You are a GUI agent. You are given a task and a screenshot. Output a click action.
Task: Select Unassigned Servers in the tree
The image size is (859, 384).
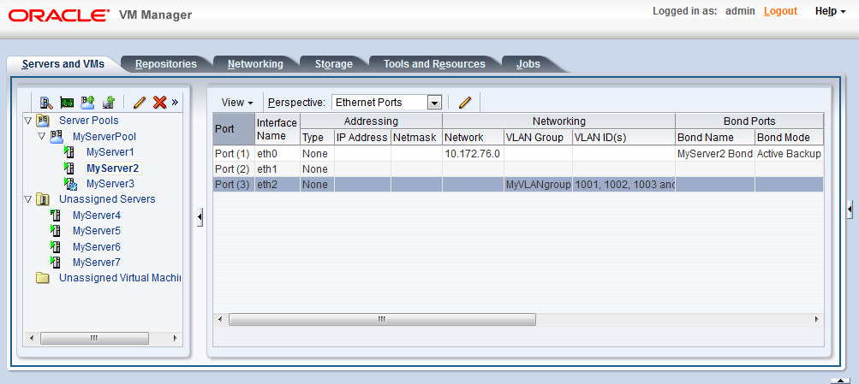(107, 199)
